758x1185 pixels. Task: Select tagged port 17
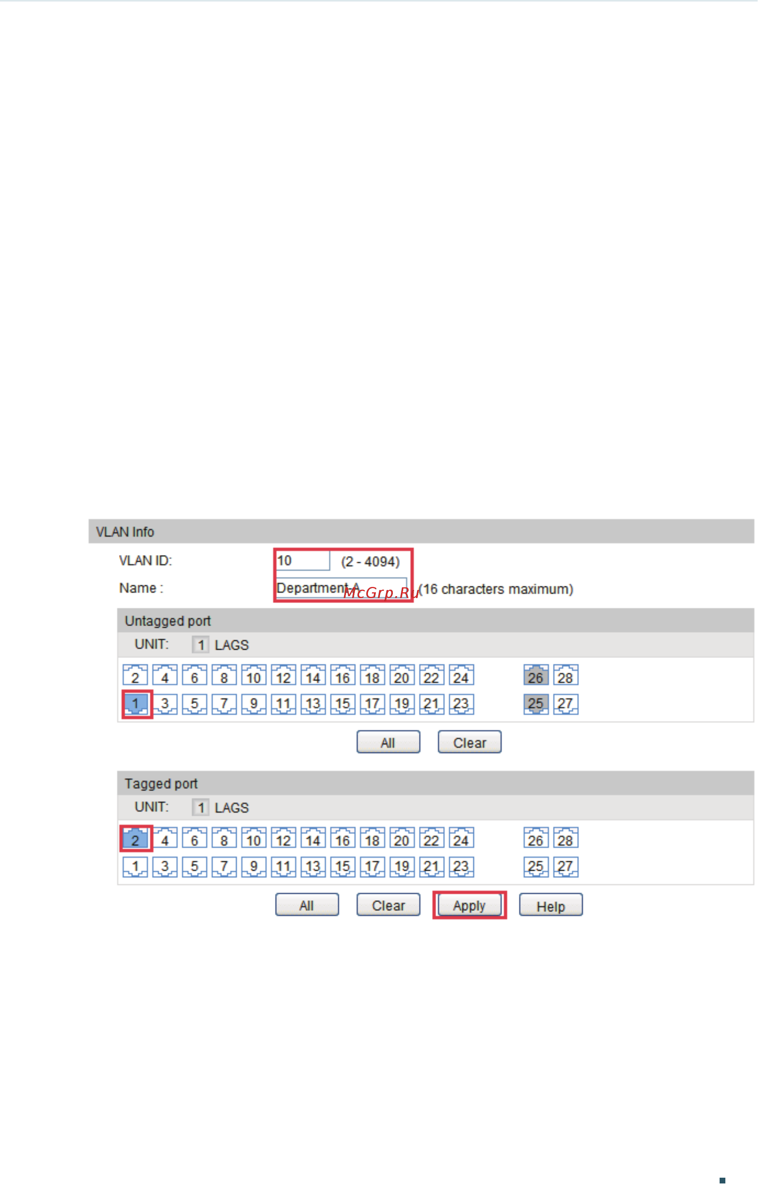point(372,867)
